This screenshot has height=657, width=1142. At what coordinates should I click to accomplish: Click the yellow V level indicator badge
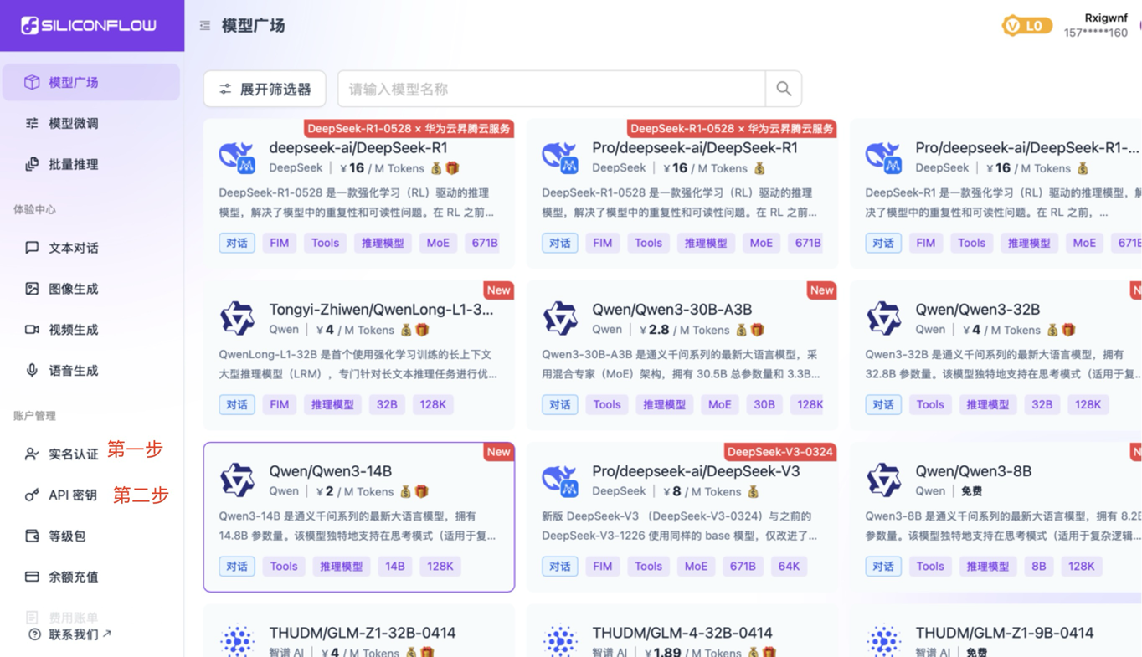click(x=1013, y=26)
